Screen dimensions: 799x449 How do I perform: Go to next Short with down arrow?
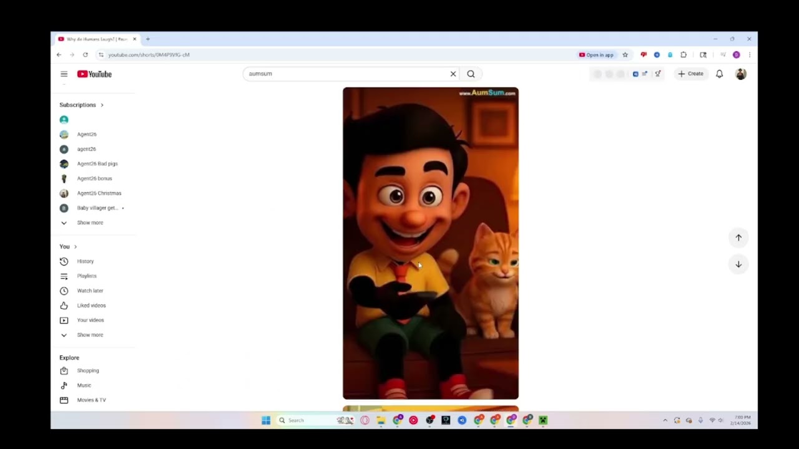coord(738,264)
